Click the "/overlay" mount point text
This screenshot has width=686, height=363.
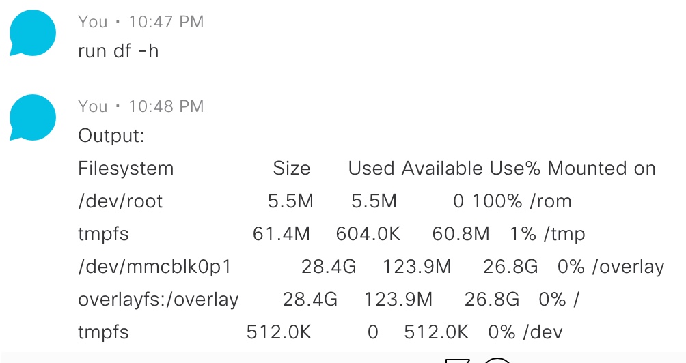pyautogui.click(x=628, y=267)
